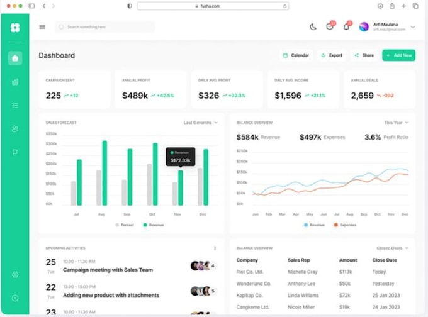Expand the Arfi Maulana account chevron
The height and width of the screenshot is (317, 428).
413,27
